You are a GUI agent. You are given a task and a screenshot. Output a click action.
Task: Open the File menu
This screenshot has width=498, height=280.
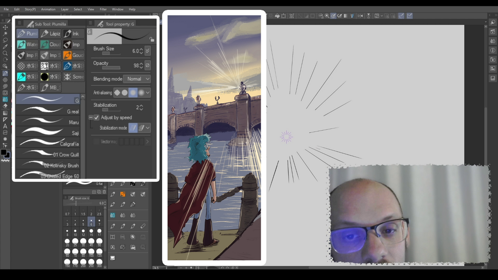tap(6, 9)
